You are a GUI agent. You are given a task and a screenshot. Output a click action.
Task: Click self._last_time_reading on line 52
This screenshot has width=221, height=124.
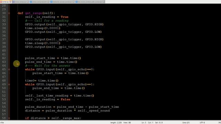tap(47, 96)
